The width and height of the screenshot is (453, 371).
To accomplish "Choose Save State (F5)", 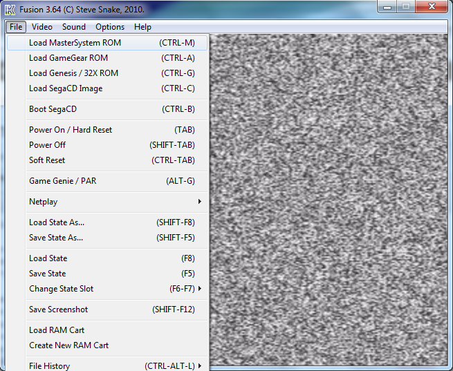I will 107,274.
